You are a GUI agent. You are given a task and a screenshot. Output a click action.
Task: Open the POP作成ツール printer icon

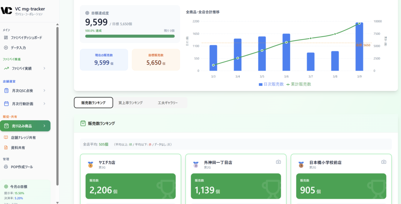tap(6, 167)
